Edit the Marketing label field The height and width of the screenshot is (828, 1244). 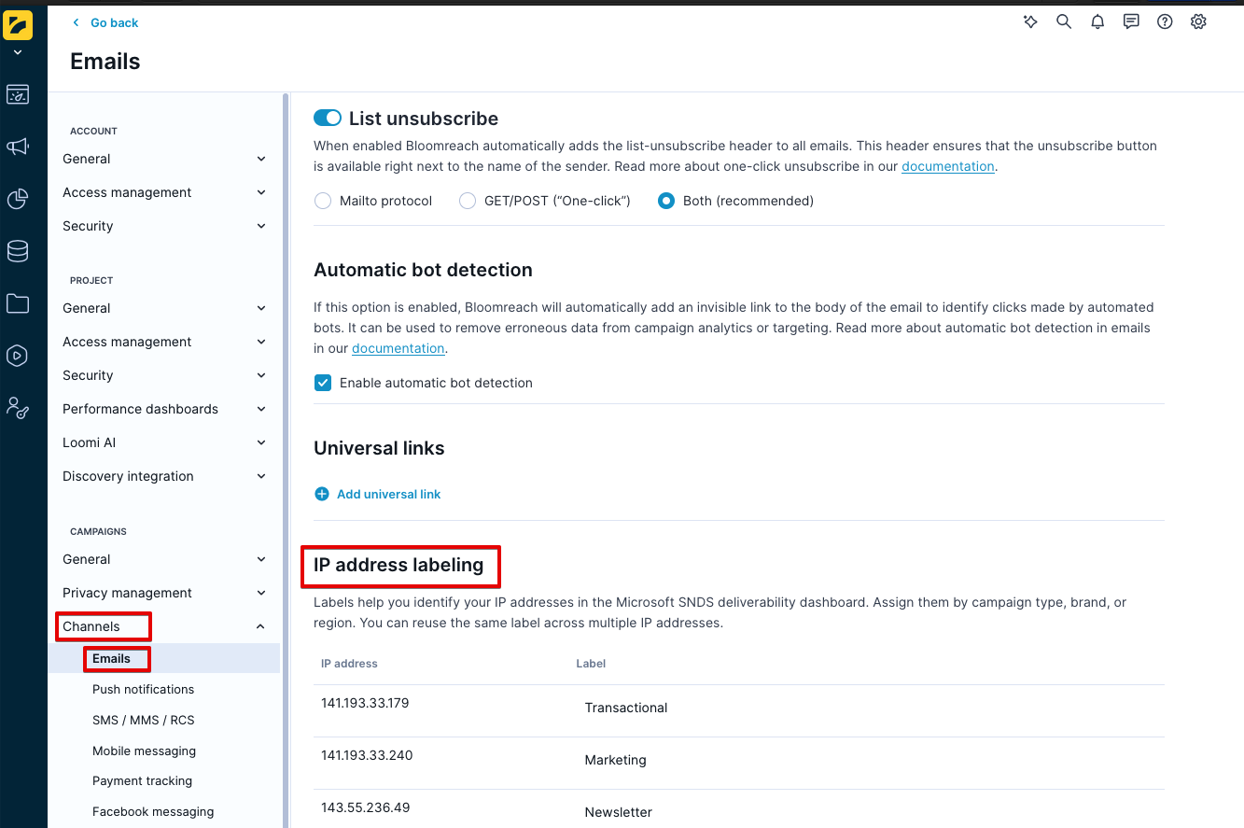[615, 760]
